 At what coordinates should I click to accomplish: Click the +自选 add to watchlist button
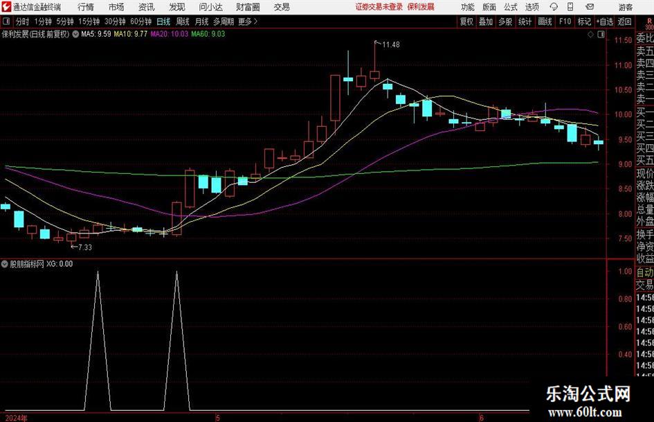tap(604, 21)
